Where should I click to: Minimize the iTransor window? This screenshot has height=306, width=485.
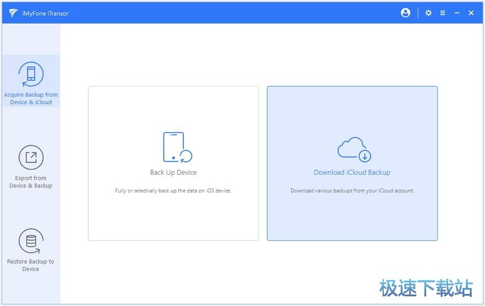pyautogui.click(x=457, y=13)
